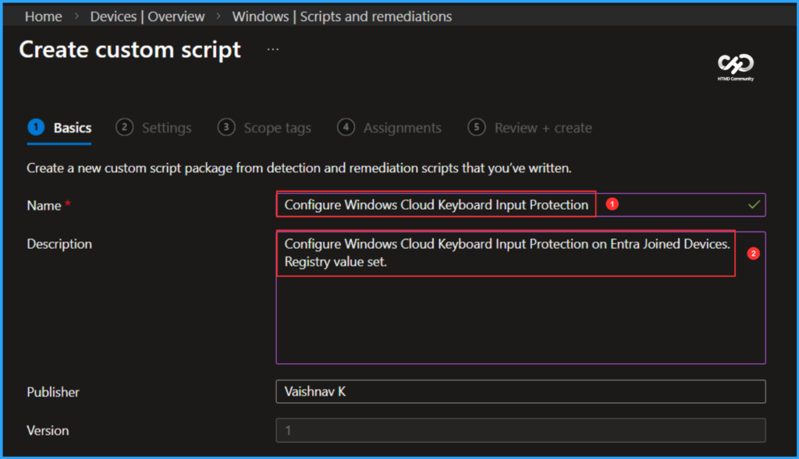Click red annotation badge 2 near the Description box
Image resolution: width=799 pixels, height=459 pixels.
(752, 253)
